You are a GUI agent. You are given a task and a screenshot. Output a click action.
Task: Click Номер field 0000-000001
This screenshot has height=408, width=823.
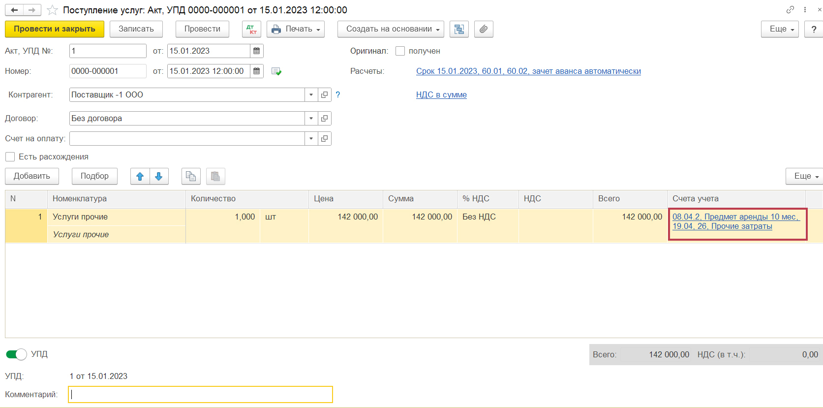click(108, 71)
